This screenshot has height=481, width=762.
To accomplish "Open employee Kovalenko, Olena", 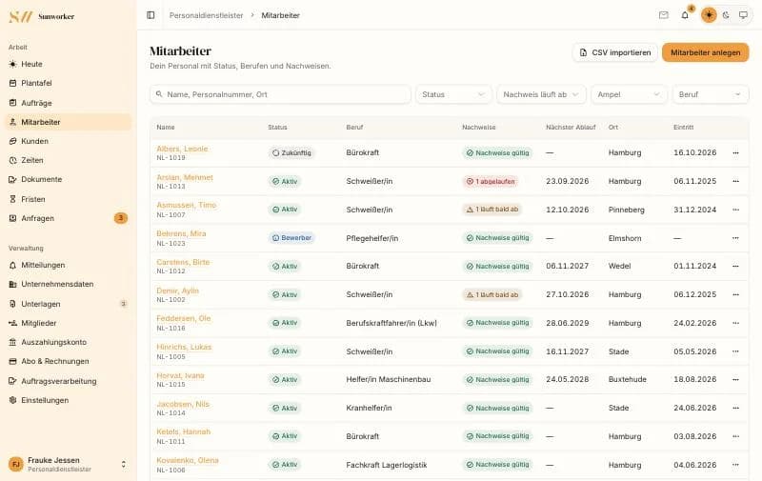I will point(188,460).
